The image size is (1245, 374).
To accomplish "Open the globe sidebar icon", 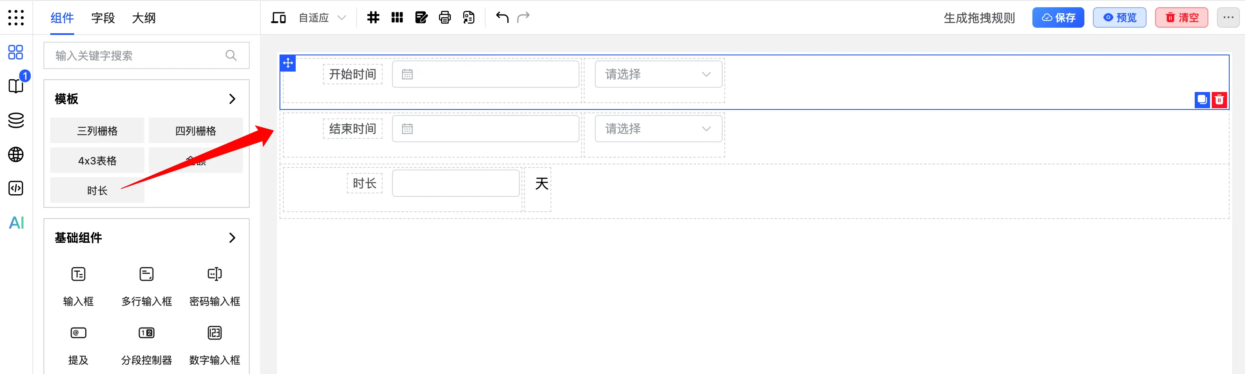I will click(16, 155).
